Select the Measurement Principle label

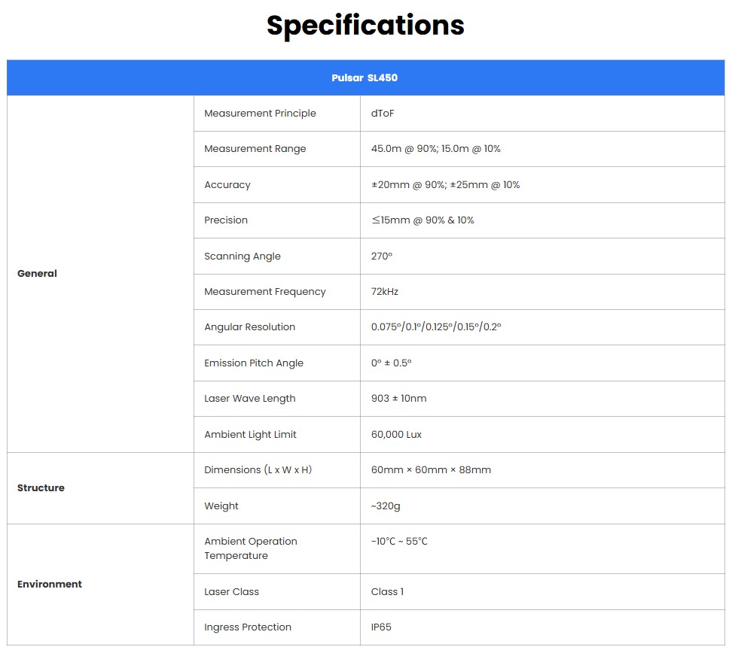(260, 114)
